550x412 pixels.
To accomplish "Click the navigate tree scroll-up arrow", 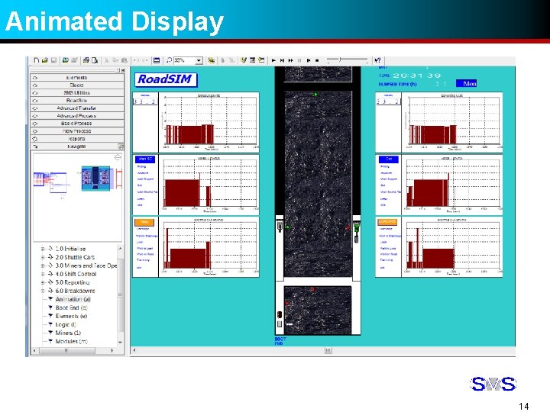I will [121, 249].
